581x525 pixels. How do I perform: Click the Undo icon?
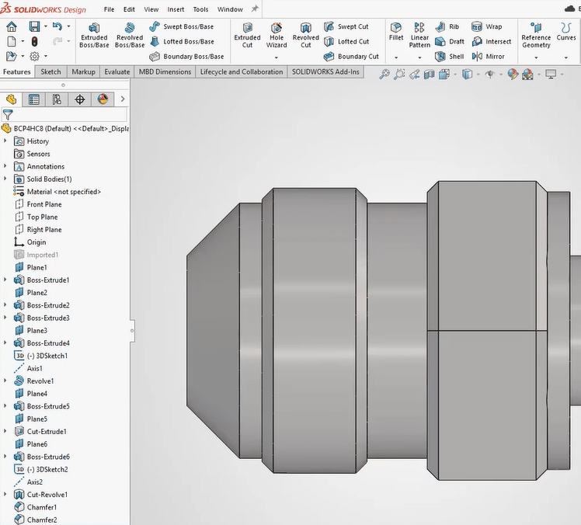pos(57,26)
